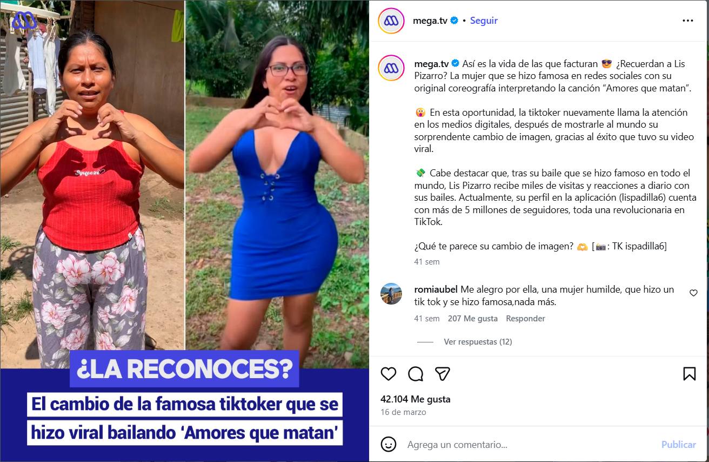709x462 pixels.
Task: Click the mega.tv username in the header
Action: coord(431,21)
